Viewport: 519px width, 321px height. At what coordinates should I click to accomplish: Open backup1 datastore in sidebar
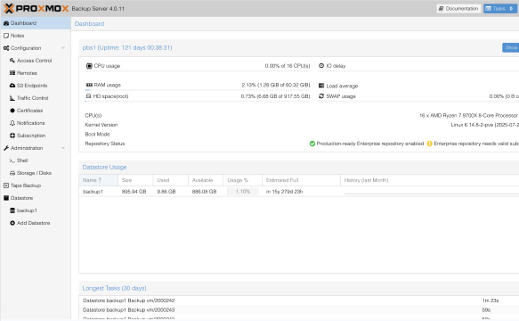point(36,210)
